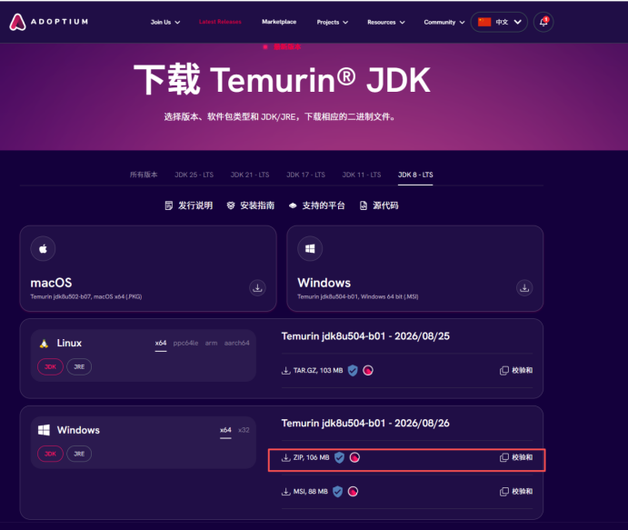Switch to the 所有版本 tab

tap(144, 175)
